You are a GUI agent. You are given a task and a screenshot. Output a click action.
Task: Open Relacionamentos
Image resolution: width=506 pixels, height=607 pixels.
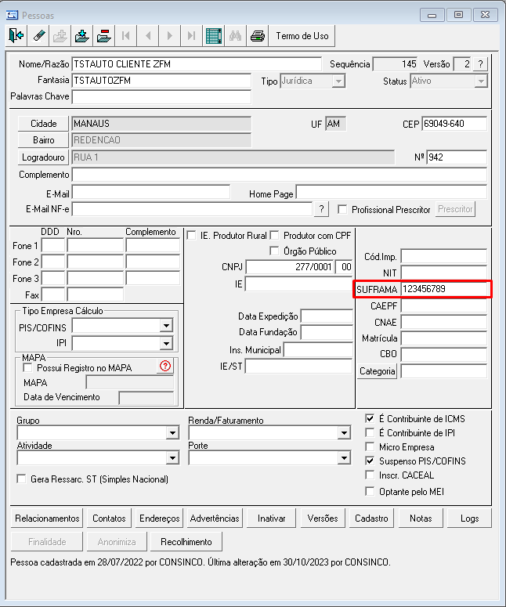47,518
